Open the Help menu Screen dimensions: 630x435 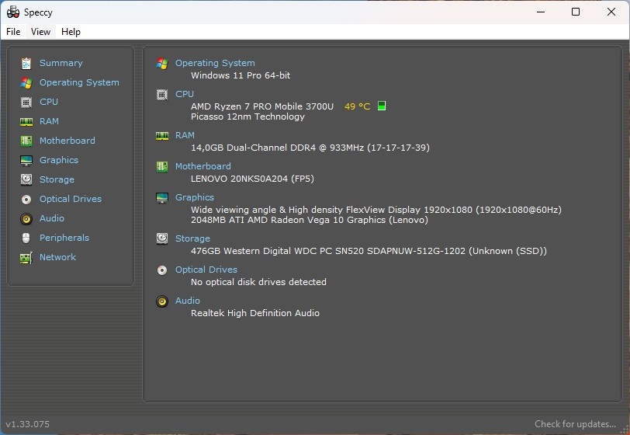click(x=71, y=32)
